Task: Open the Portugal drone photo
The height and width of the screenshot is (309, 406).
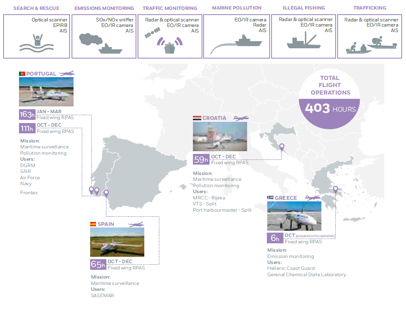Action: [46, 92]
